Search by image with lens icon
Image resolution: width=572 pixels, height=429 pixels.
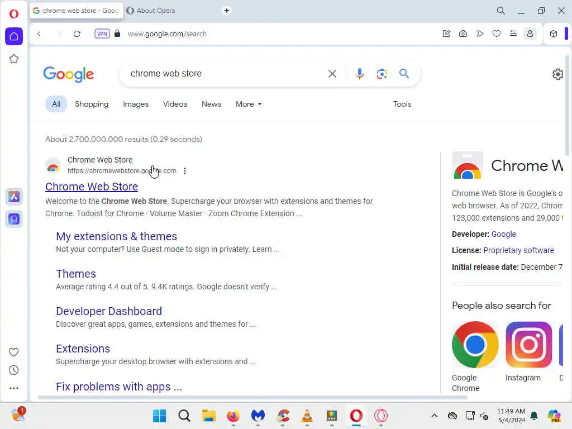pos(382,74)
